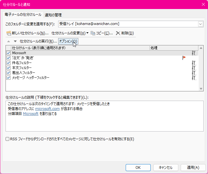
Task: Uncheck the '注文' か '発送' rule checkbox
Action: pos(8,58)
